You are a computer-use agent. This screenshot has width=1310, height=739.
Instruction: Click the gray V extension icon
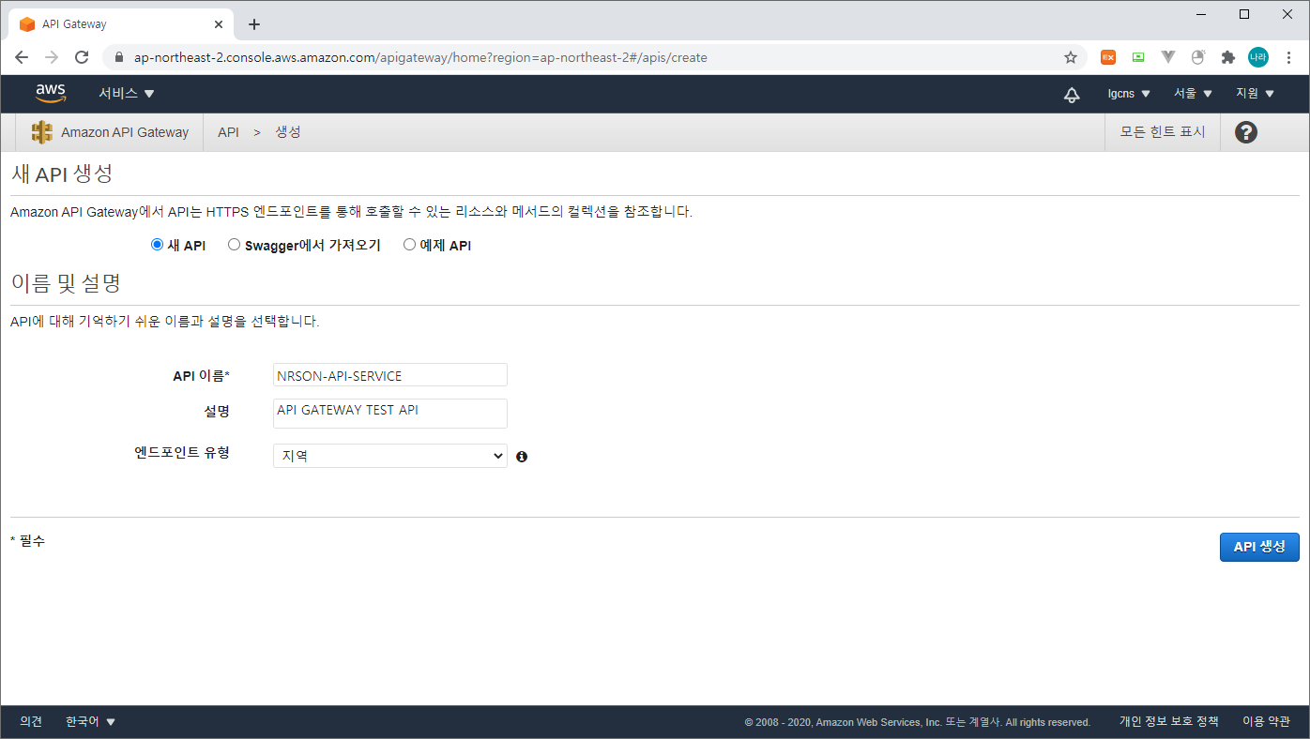[1168, 57]
